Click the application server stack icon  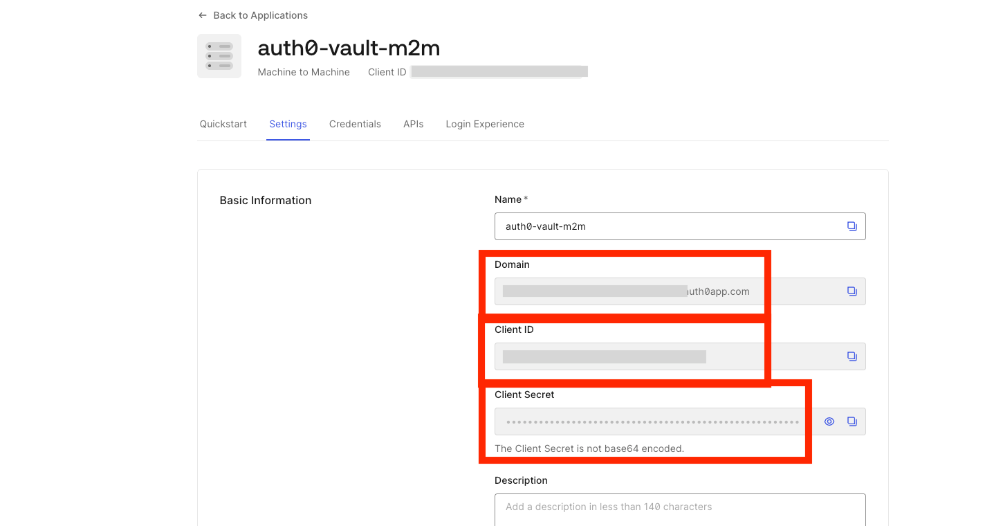pos(219,56)
